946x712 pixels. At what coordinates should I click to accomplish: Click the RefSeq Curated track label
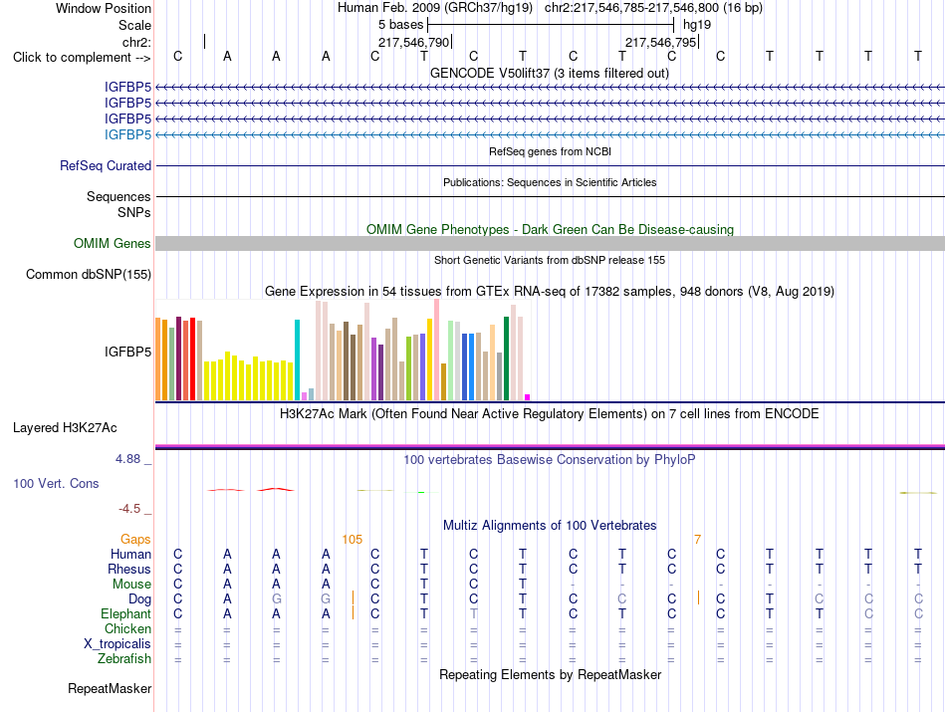[x=106, y=166]
